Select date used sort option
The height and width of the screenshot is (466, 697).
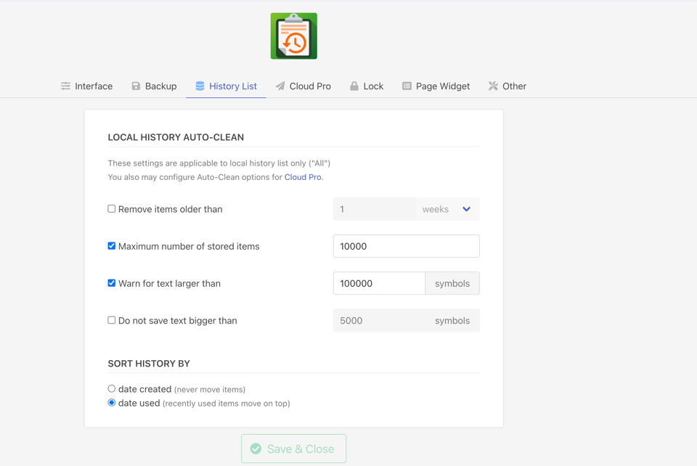coord(112,403)
